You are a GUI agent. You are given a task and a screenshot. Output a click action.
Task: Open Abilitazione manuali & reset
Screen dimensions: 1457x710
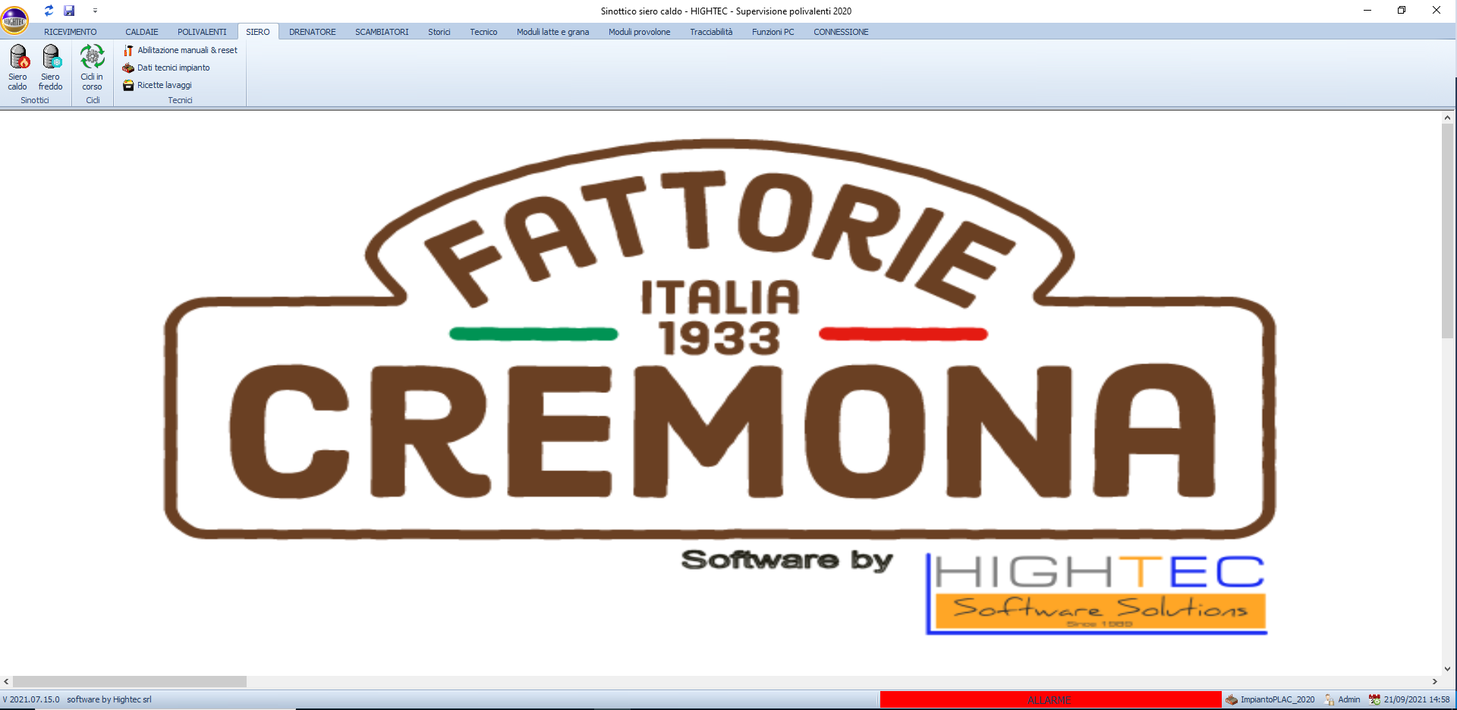click(181, 50)
